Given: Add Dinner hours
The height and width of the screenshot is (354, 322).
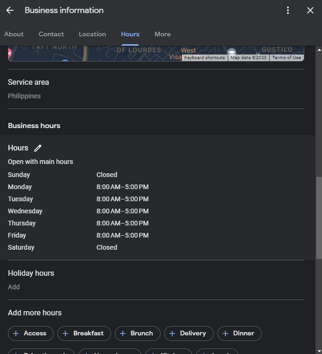Looking at the screenshot, I should [x=239, y=334].
